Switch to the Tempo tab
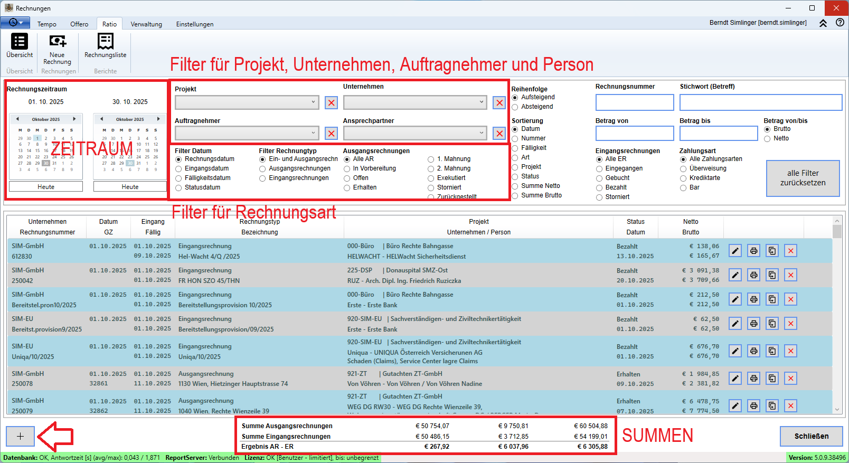Image resolution: width=849 pixels, height=463 pixels. click(x=47, y=24)
